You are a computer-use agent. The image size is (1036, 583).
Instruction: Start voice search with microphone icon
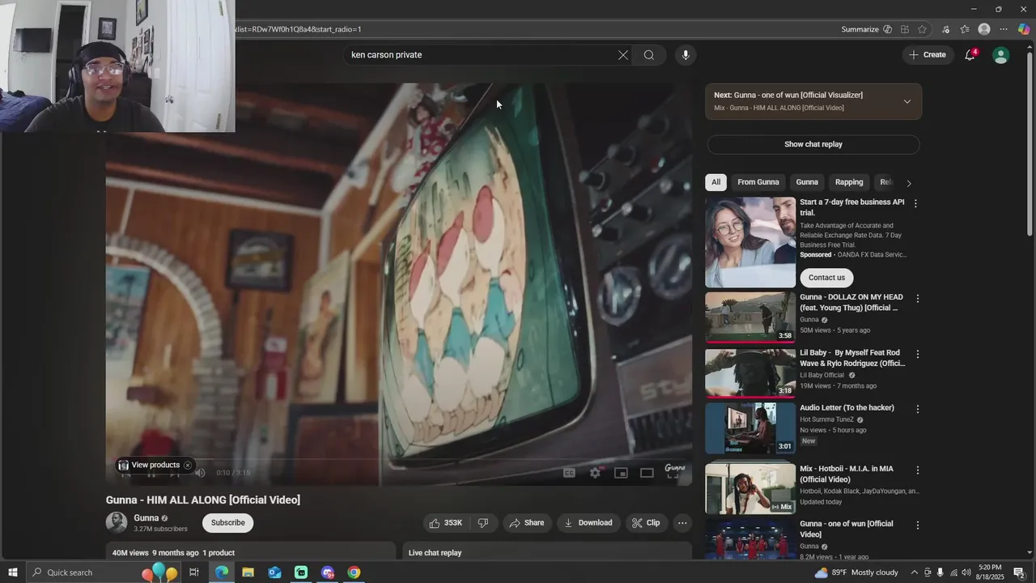(x=686, y=55)
